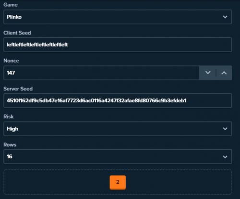Click the Rows label

(10, 144)
